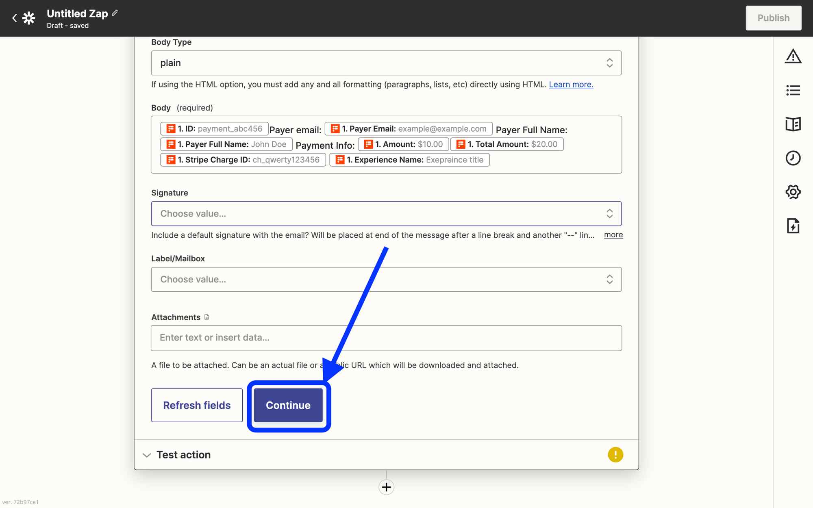Image resolution: width=813 pixels, height=508 pixels.
Task: Click the Continue button
Action: click(288, 405)
